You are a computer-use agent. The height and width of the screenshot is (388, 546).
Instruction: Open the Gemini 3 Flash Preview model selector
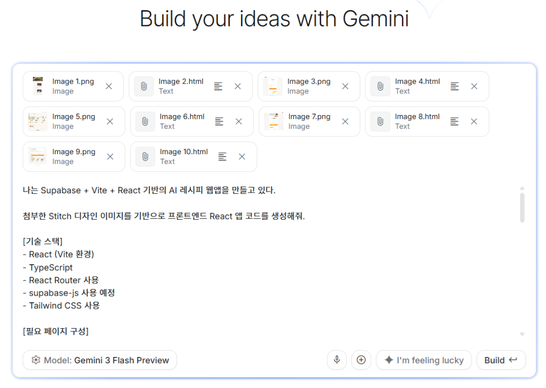pos(99,360)
